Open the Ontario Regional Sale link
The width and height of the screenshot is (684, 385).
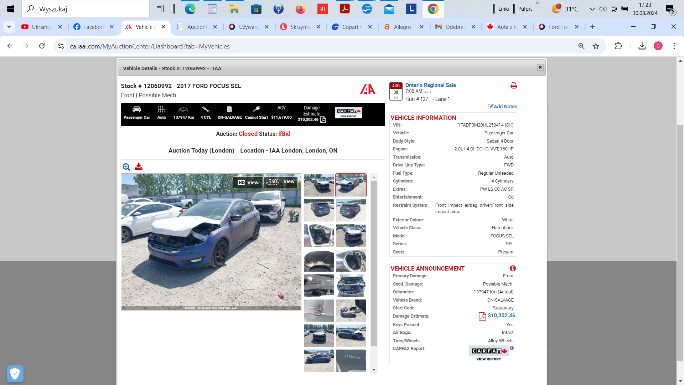click(430, 85)
